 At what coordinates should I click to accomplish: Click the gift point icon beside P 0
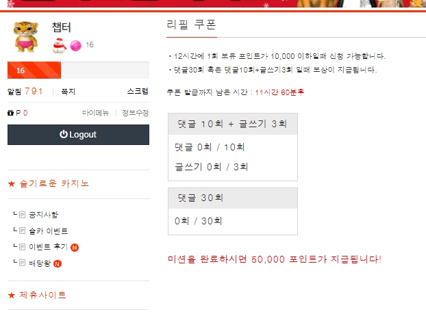pos(10,113)
